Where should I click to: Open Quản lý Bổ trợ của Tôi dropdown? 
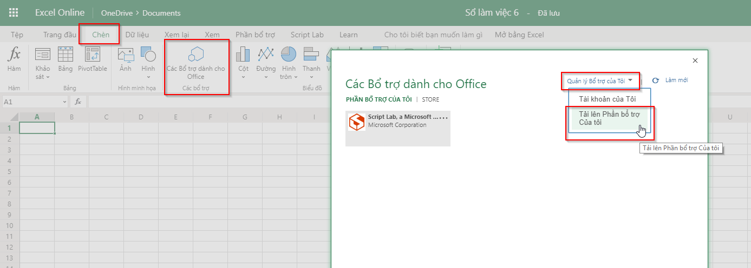[600, 81]
